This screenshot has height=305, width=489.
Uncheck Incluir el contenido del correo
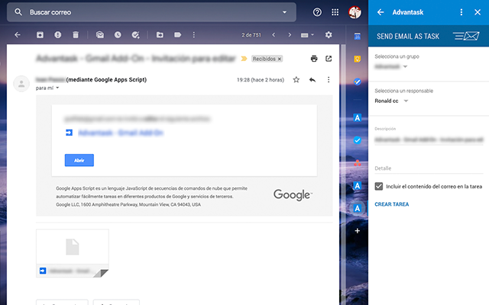[x=379, y=186]
